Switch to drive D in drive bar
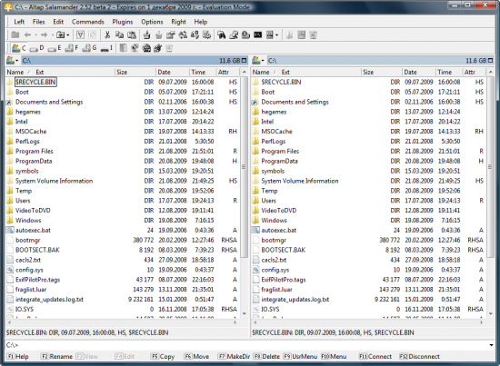The image size is (500, 366). pyautogui.click(x=37, y=48)
